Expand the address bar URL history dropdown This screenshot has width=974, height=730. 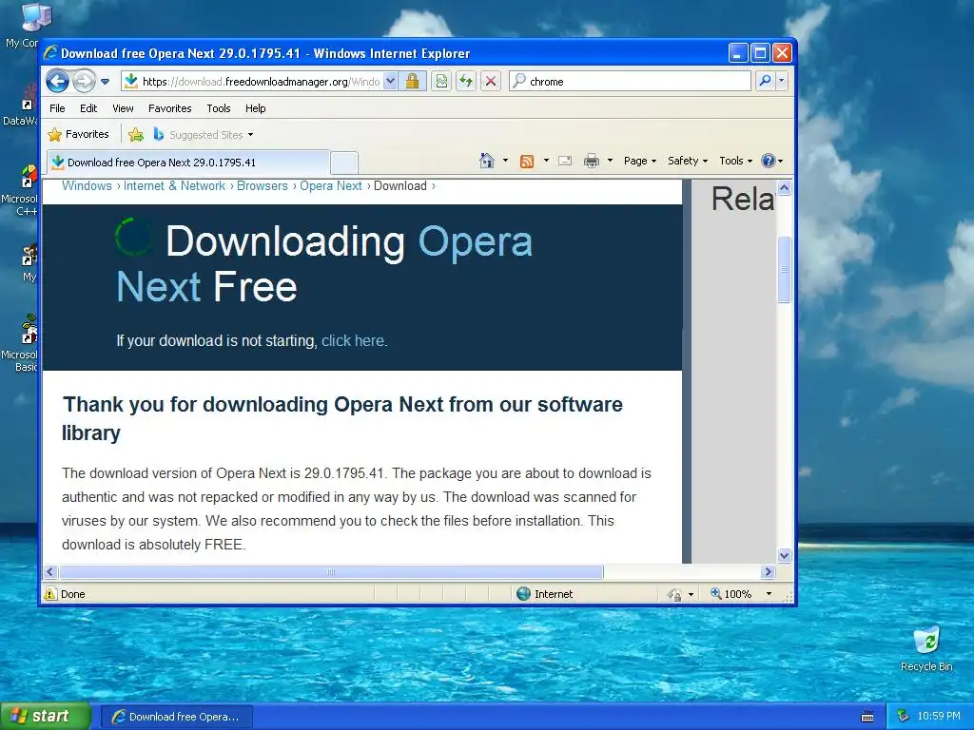pyautogui.click(x=390, y=82)
